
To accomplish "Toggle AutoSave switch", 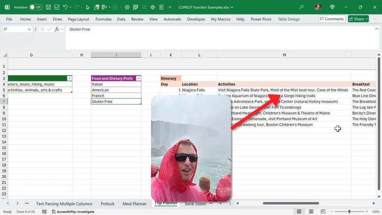I will (36, 7).
